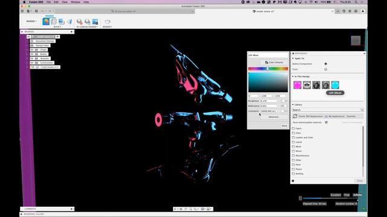Viewport: 387px width, 217px height.
Task: Open the View menu
Action: pos(65,2)
